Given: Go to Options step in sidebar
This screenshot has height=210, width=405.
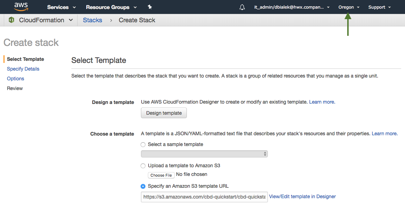Looking at the screenshot, I should [16, 79].
